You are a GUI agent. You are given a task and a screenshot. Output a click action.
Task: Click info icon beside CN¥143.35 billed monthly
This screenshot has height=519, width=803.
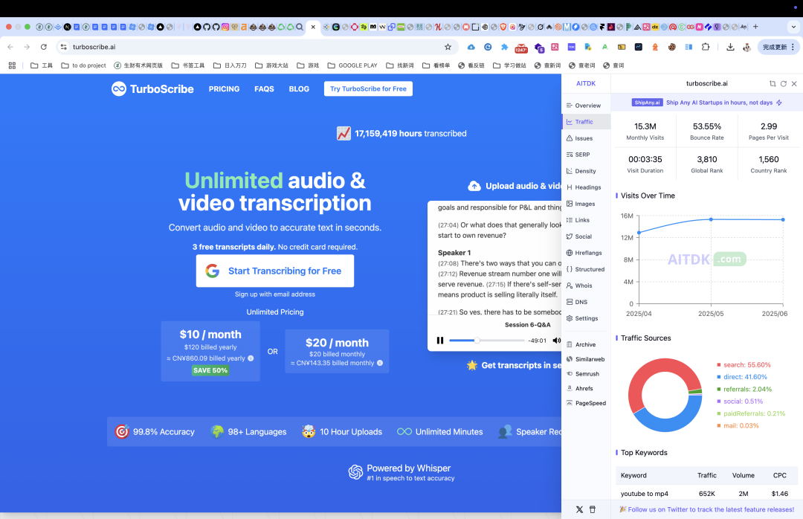[380, 364]
